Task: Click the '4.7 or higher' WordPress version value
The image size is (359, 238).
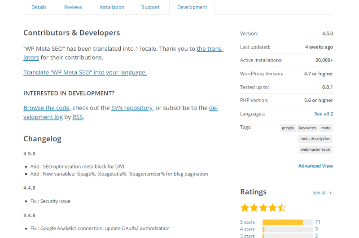Action: [x=319, y=74]
